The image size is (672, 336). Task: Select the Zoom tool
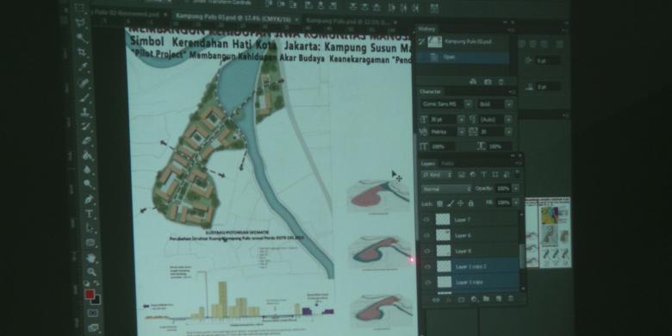[90, 271]
